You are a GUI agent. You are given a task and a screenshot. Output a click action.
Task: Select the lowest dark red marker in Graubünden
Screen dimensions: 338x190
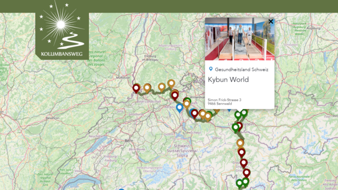[x=247, y=173]
